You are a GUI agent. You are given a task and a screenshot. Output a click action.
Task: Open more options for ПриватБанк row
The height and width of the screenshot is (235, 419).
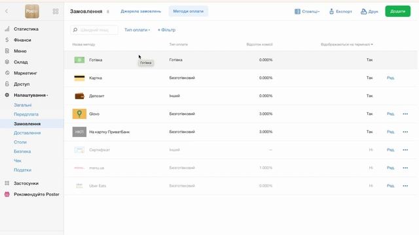[x=405, y=132]
